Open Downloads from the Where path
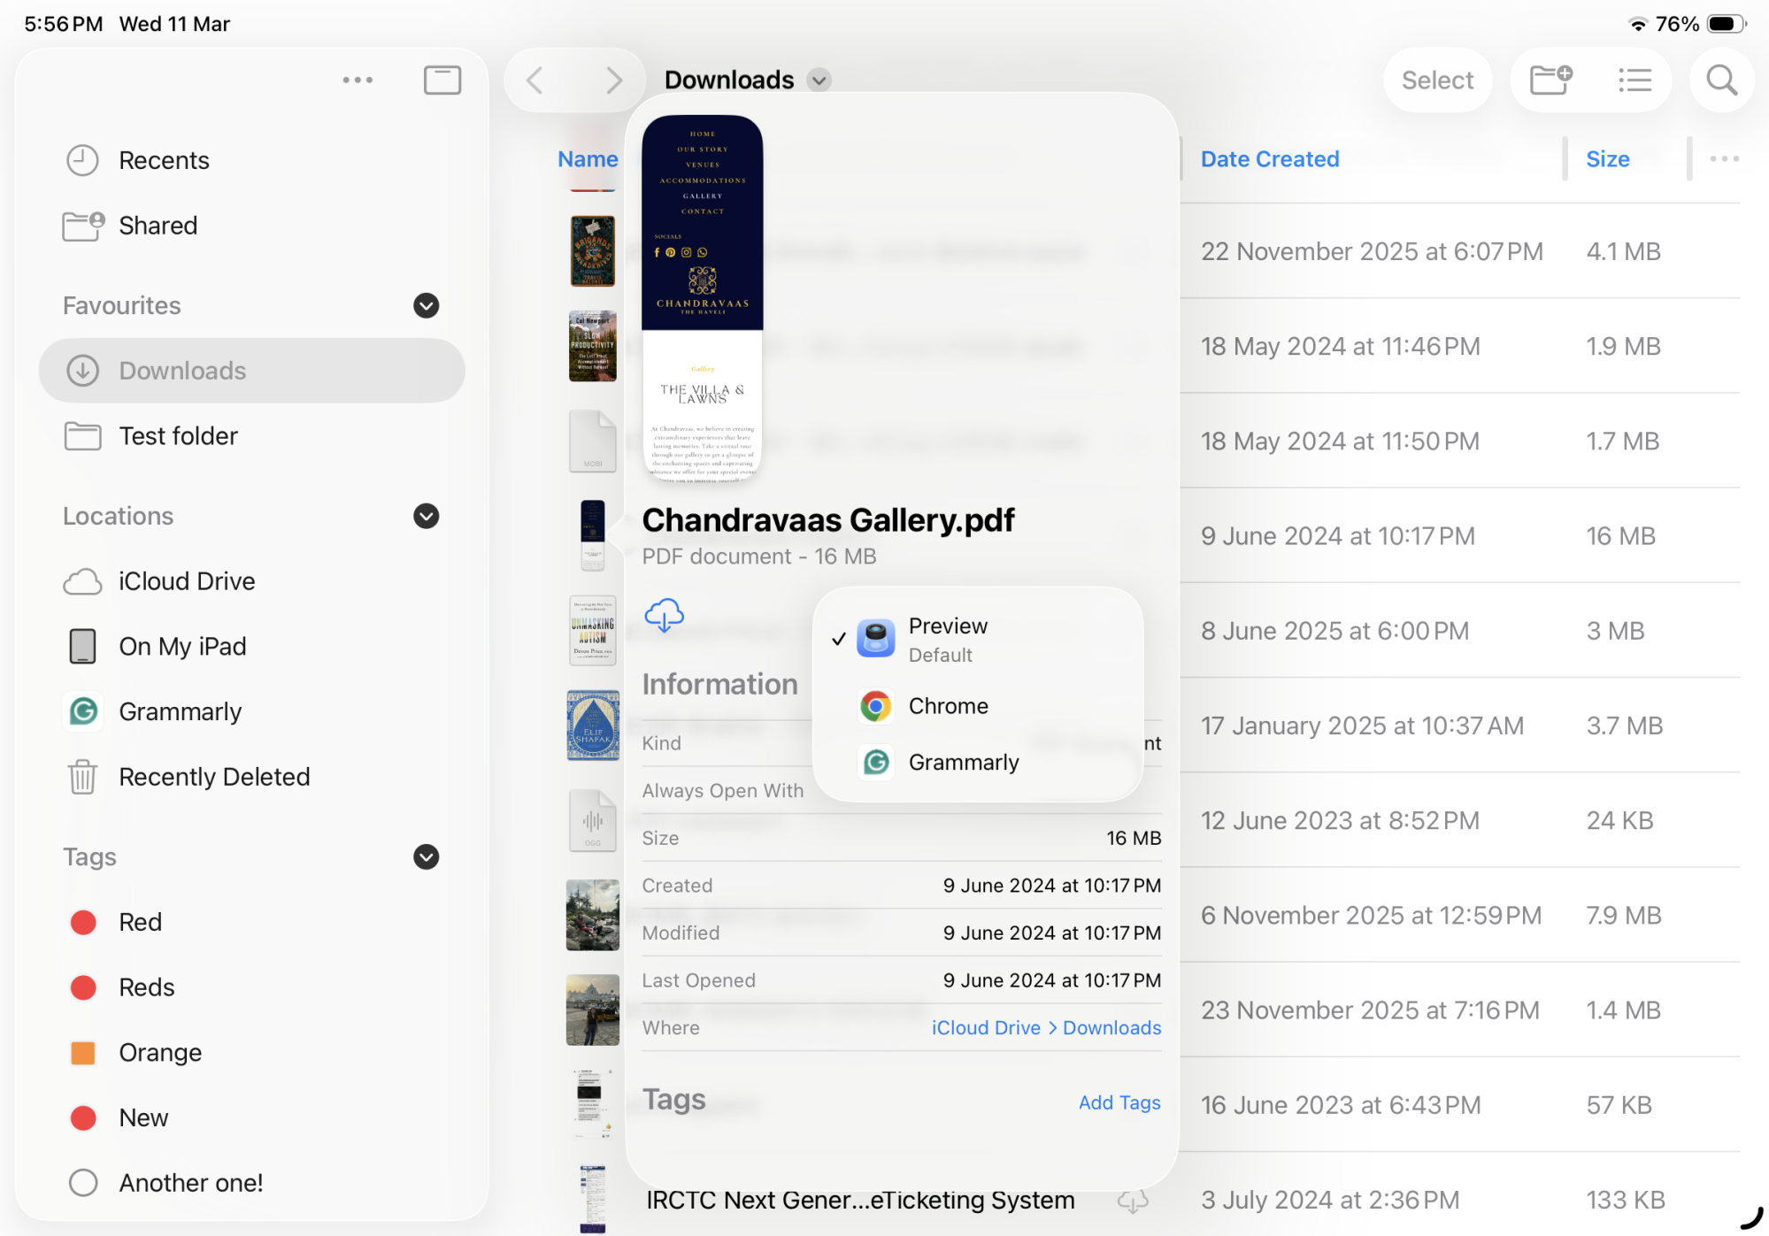The image size is (1769, 1236). tap(1111, 1027)
